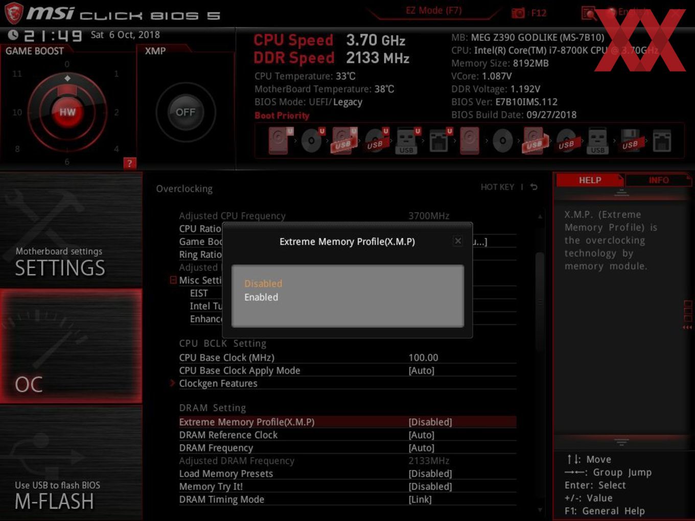
Task: Switch to the INFO tab
Action: [x=659, y=180]
